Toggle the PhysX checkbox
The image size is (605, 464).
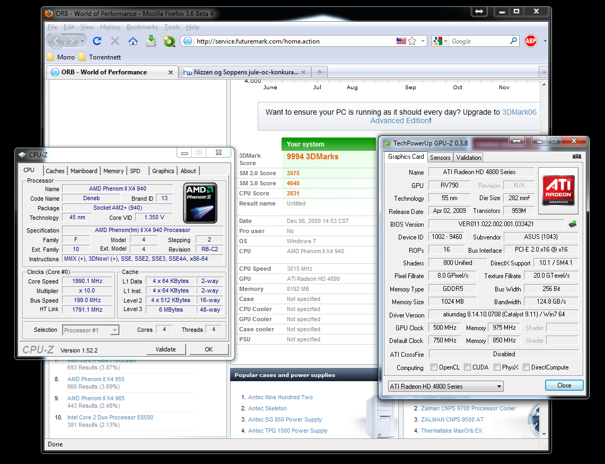tap(497, 367)
